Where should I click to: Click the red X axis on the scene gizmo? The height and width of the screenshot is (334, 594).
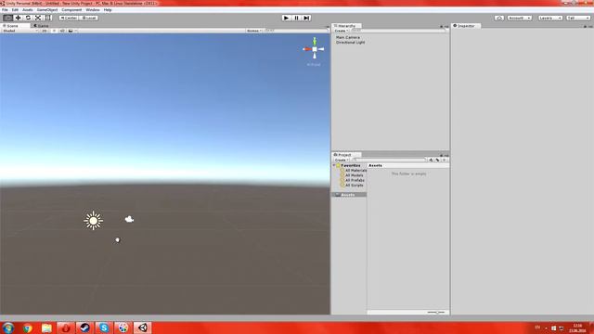coord(307,49)
